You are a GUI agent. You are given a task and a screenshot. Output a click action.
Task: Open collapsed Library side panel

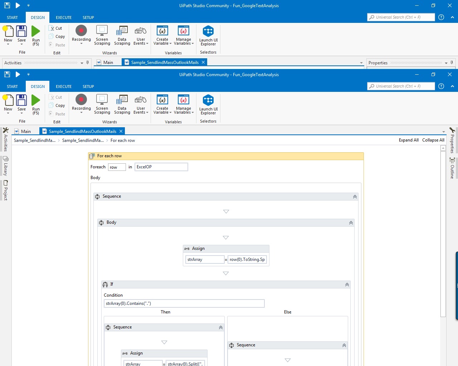(x=5, y=166)
